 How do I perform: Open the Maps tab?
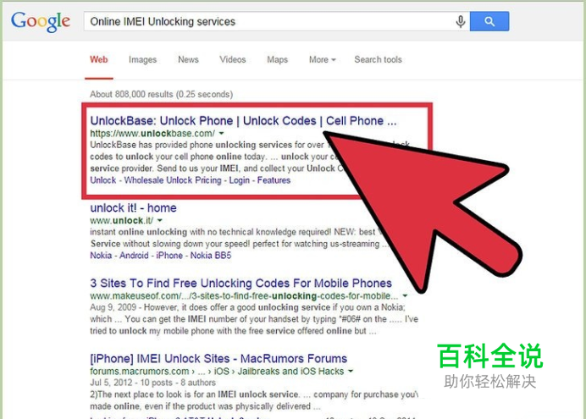coord(277,60)
